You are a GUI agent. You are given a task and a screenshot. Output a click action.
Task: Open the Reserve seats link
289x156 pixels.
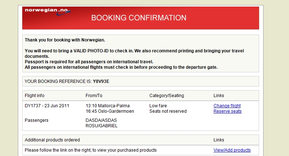click(x=227, y=111)
